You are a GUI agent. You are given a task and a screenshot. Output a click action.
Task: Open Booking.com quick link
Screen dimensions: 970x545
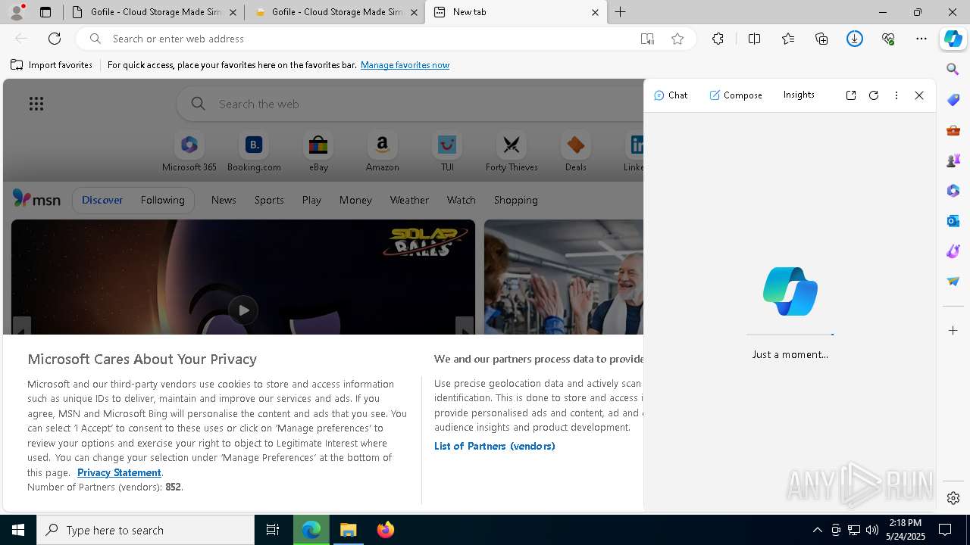[x=254, y=152]
